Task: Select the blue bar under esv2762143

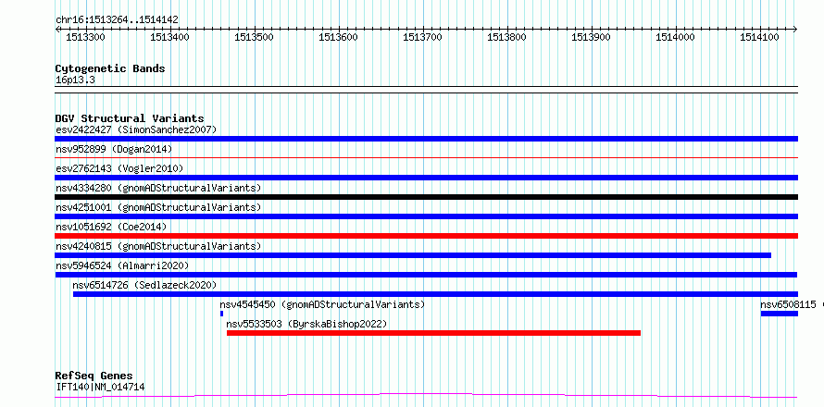Action: 426,178
